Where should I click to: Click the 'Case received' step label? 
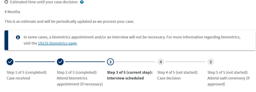(x=18, y=78)
